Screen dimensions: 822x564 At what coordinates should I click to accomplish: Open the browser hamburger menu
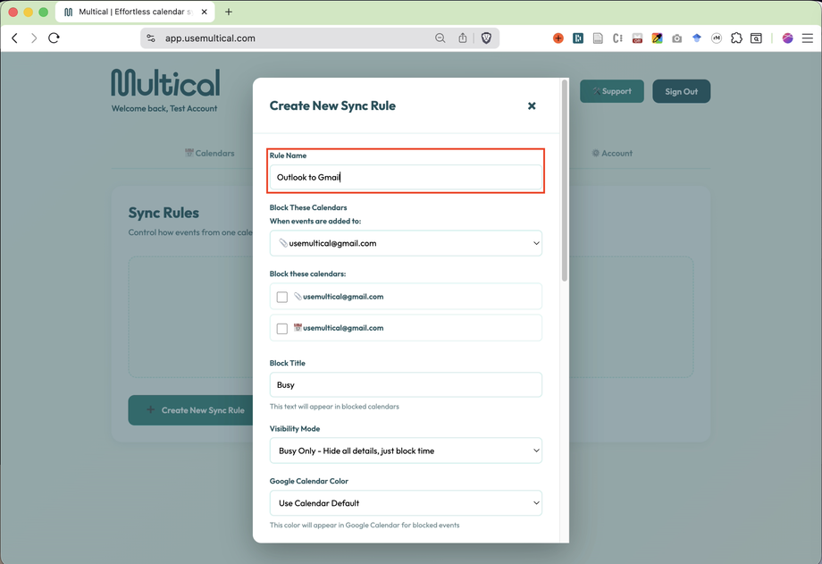tap(808, 38)
